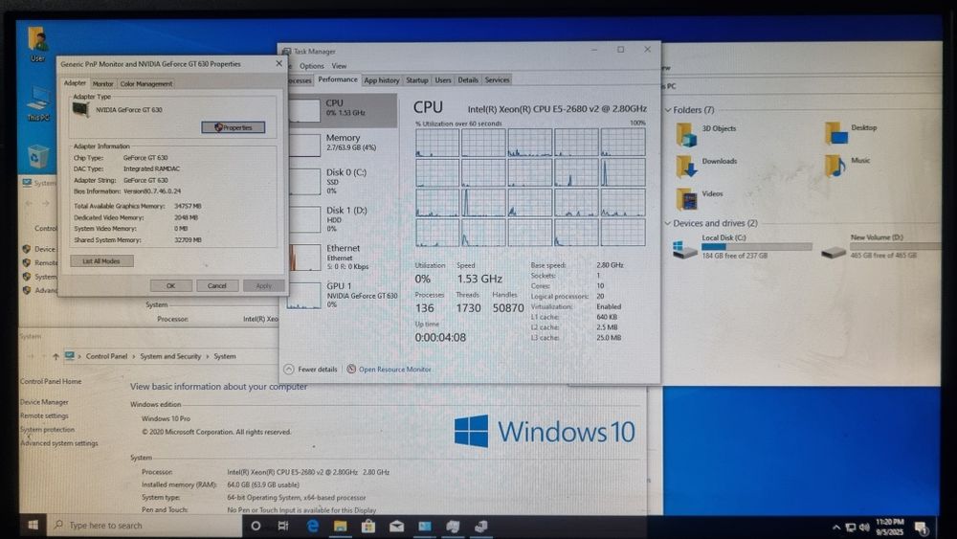This screenshot has width=957, height=539.
Task: Switch to the App history tab
Action: click(x=382, y=80)
